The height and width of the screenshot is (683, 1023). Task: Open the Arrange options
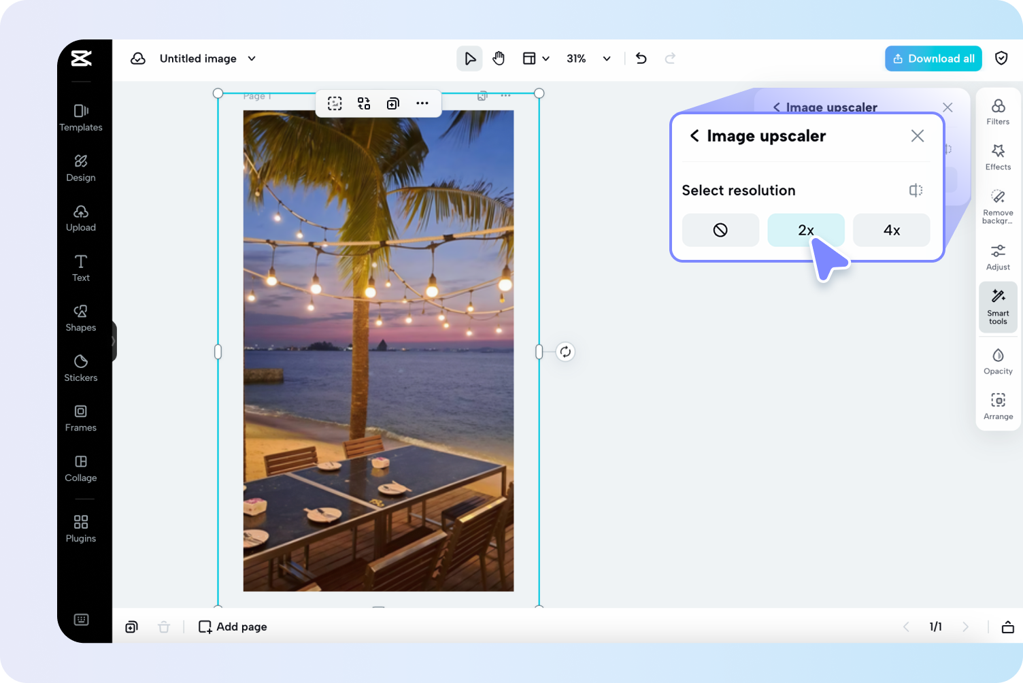click(998, 407)
